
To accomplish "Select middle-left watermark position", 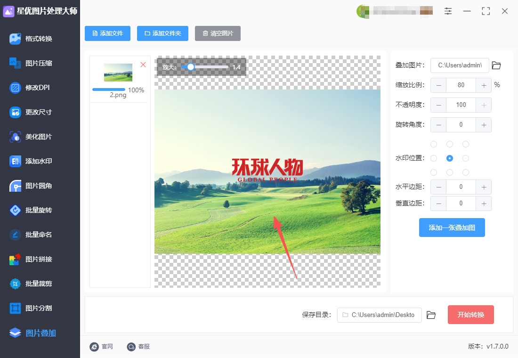I will pyautogui.click(x=434, y=158).
